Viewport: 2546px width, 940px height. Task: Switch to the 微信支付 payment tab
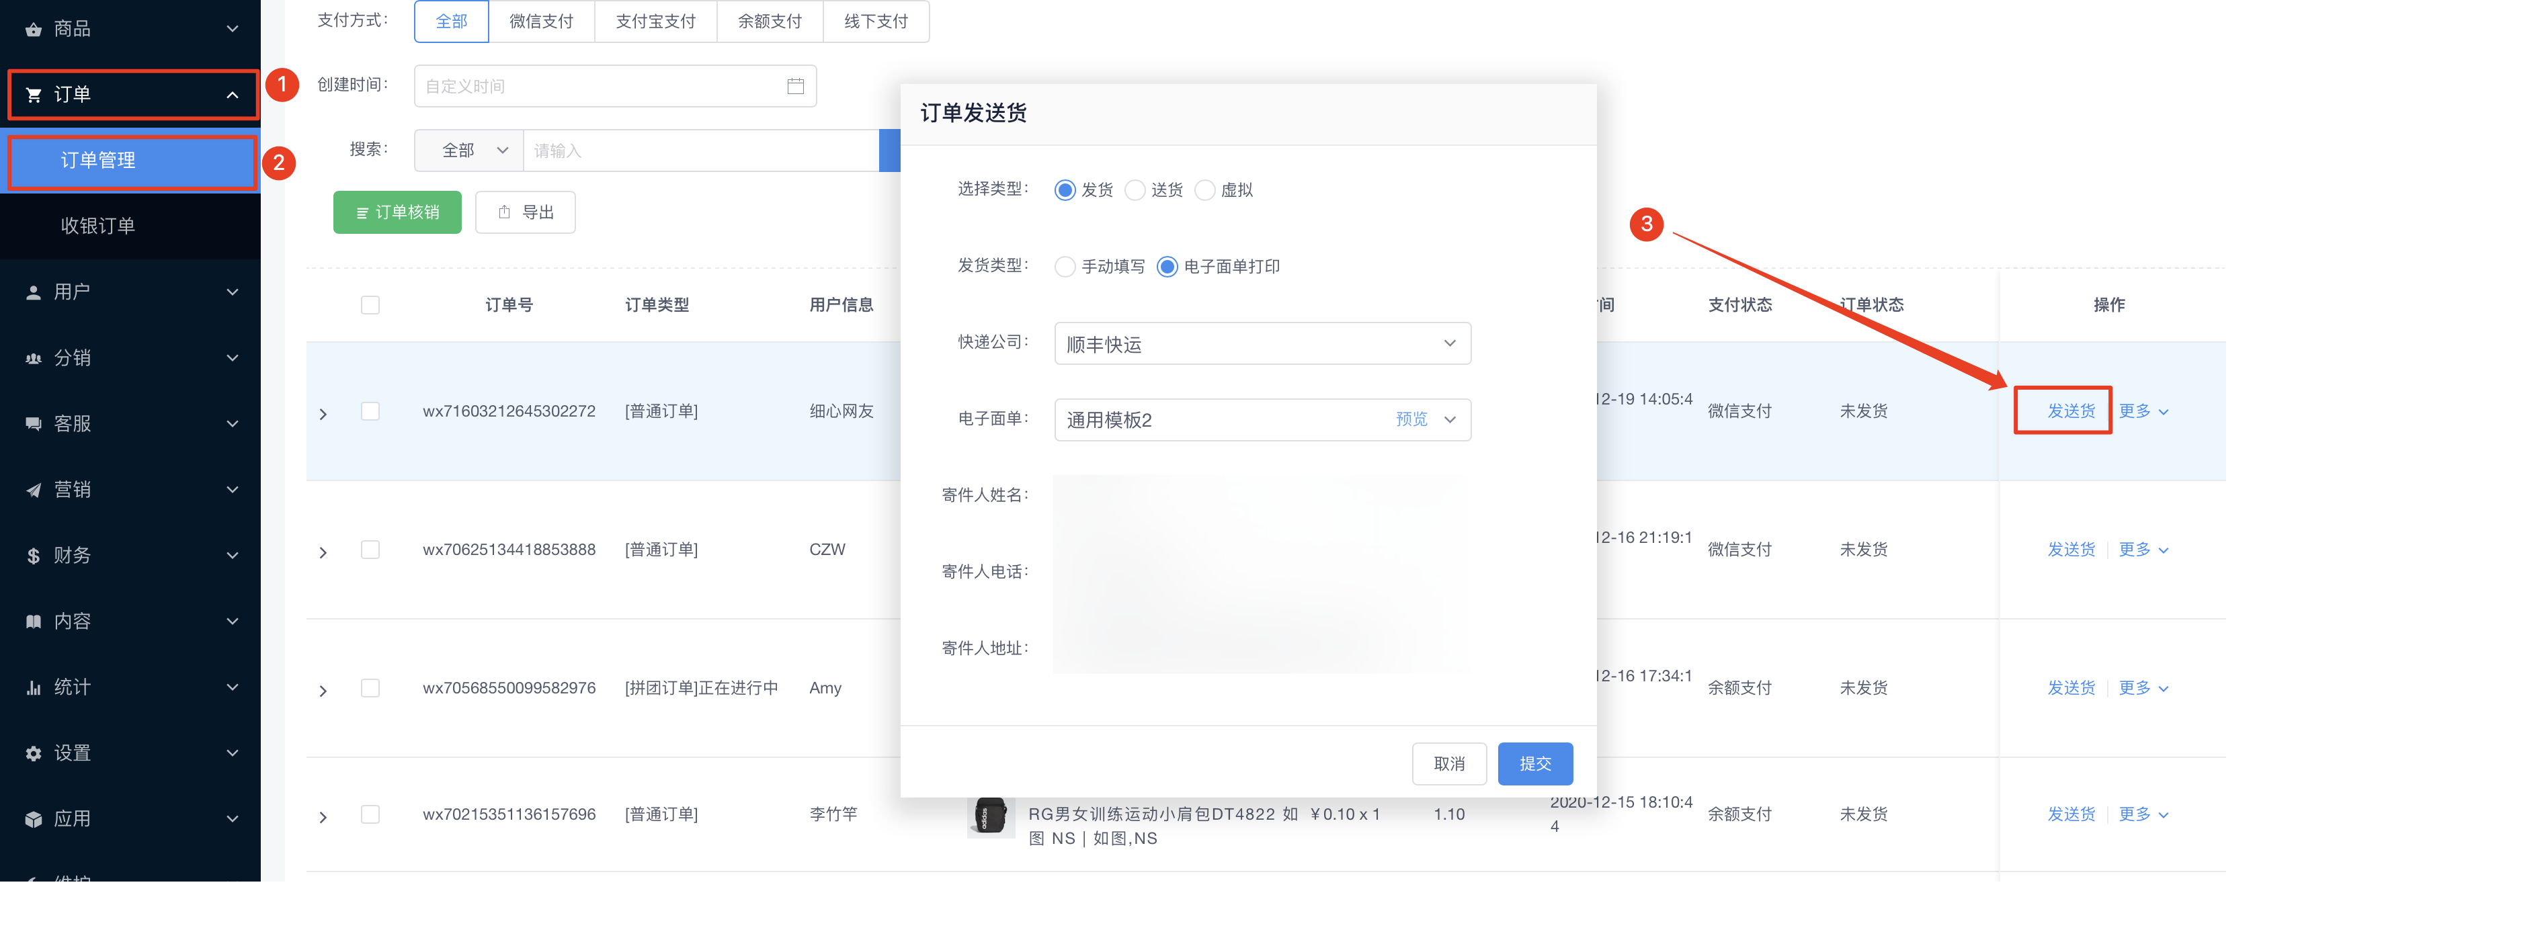click(540, 22)
